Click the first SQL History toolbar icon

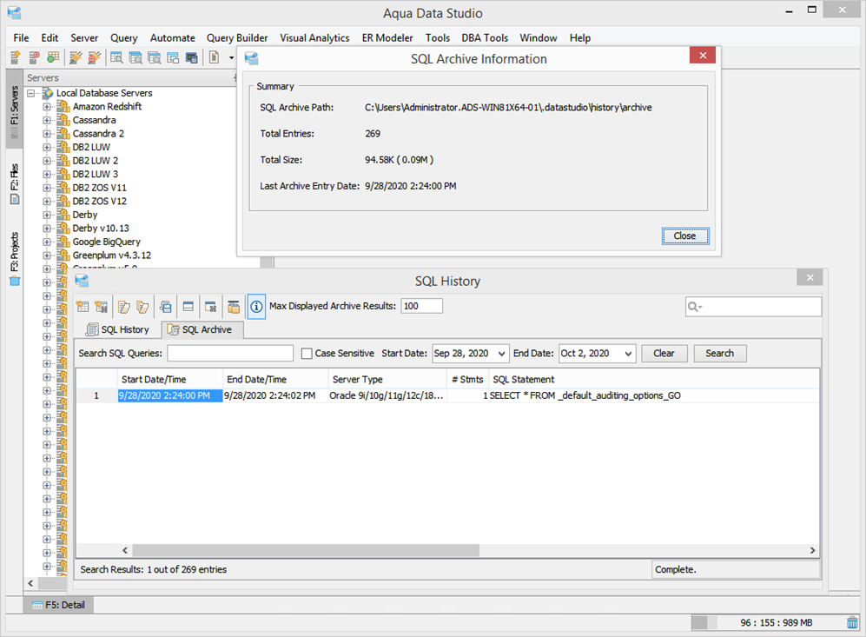[x=83, y=306]
